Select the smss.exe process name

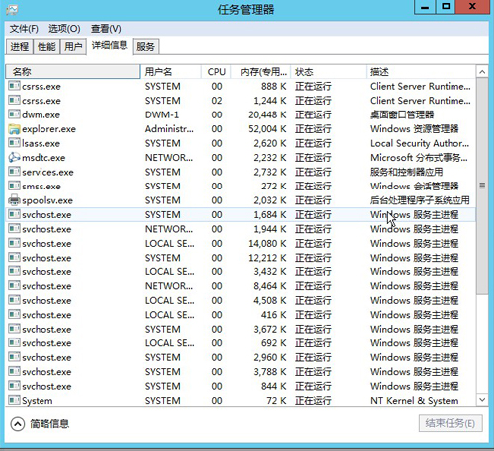coord(41,187)
